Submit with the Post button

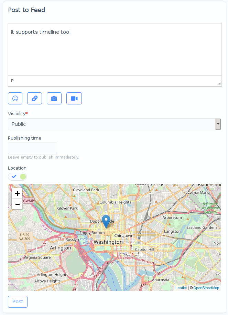click(18, 302)
